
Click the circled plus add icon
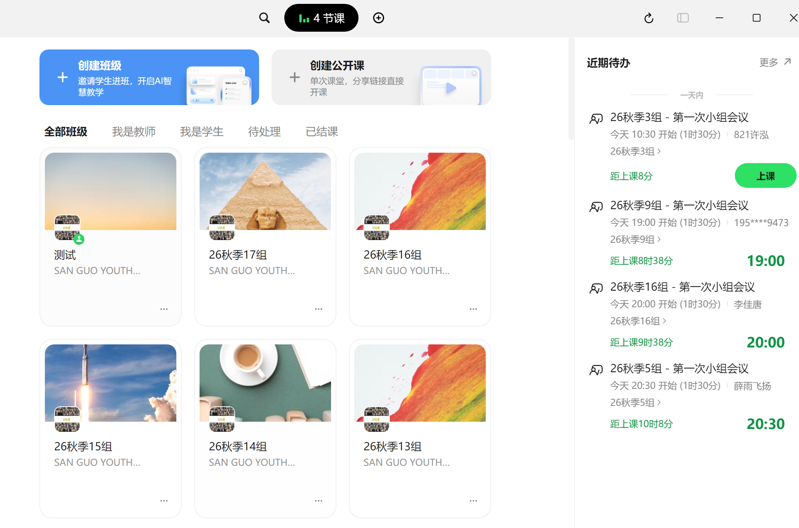378,18
